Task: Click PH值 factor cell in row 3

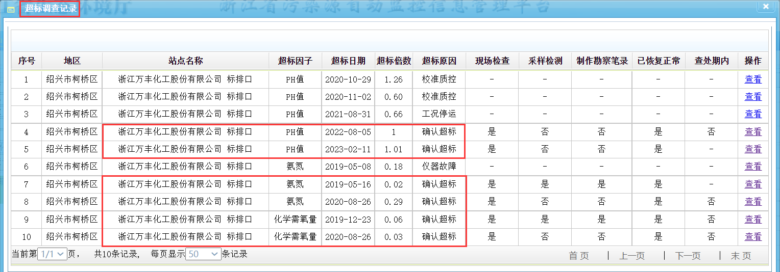Action: 295,114
